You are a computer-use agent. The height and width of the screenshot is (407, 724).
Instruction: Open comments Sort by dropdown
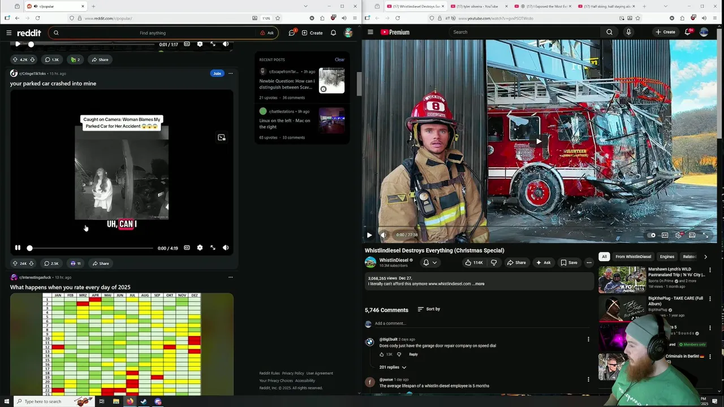tap(429, 309)
